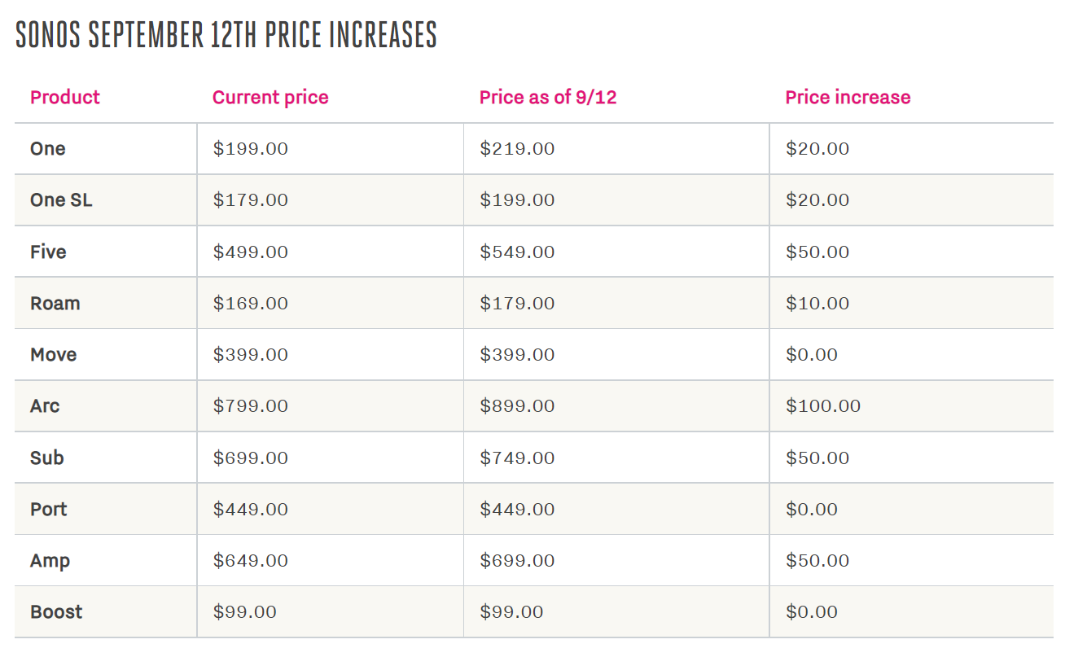
Task: Select the Boost product label
Action: click(56, 612)
